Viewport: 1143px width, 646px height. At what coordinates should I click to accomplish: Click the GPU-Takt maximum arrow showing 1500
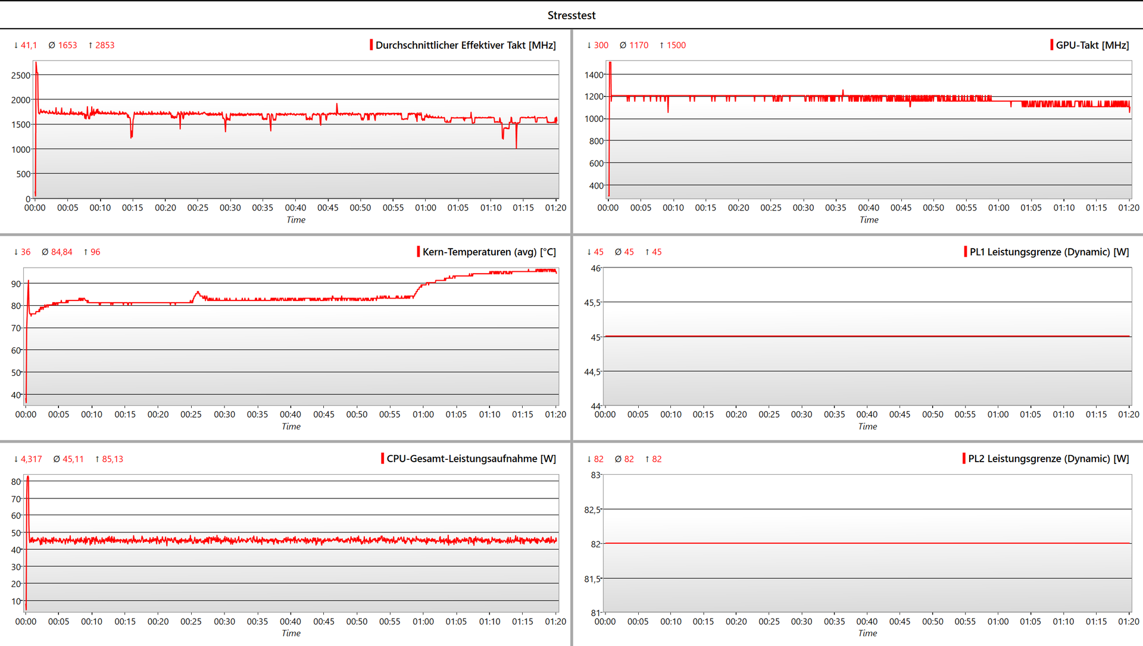[661, 45]
